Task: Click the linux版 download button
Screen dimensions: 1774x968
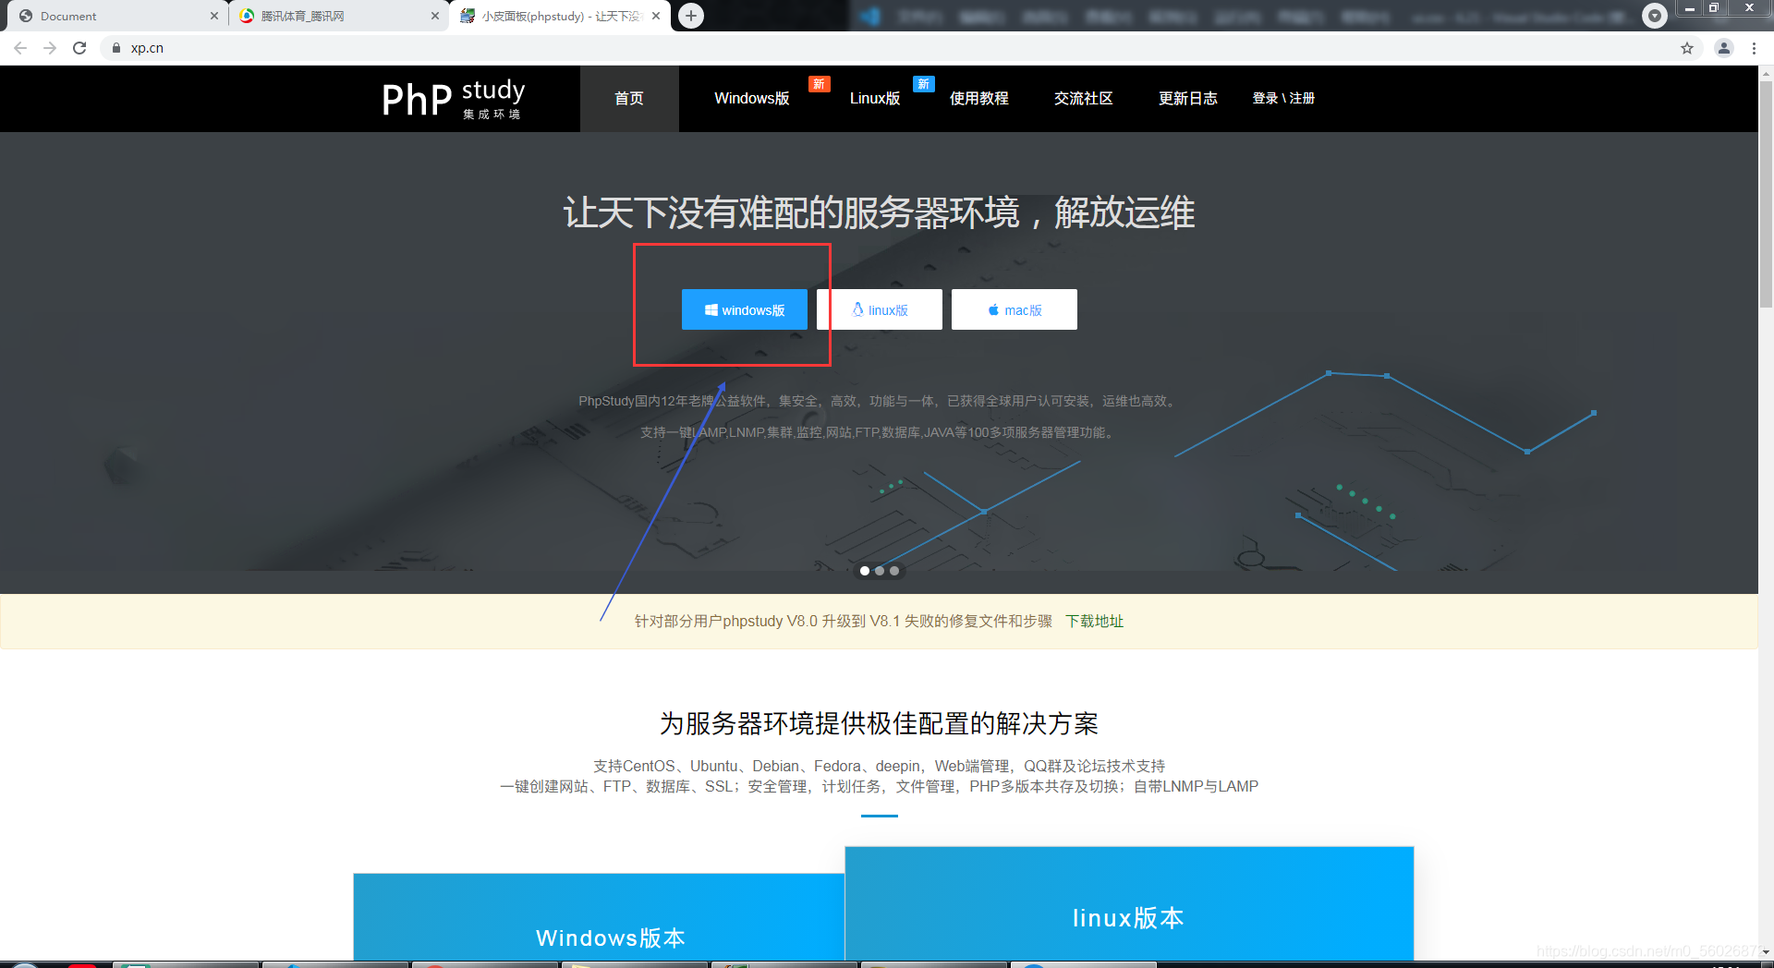Action: click(880, 309)
